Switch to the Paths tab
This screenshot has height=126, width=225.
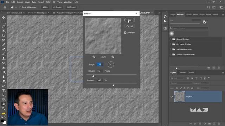191,72
